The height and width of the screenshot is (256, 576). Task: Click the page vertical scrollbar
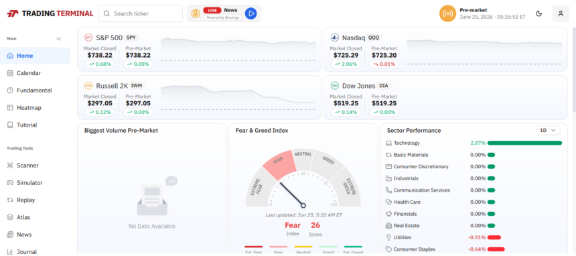point(574,70)
